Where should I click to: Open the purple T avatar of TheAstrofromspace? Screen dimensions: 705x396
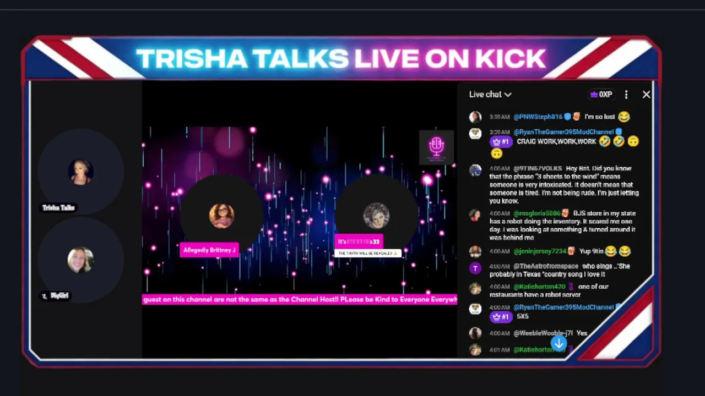(x=475, y=268)
